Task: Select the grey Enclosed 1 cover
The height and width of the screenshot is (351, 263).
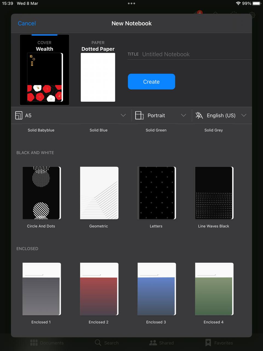Action: pos(41,289)
